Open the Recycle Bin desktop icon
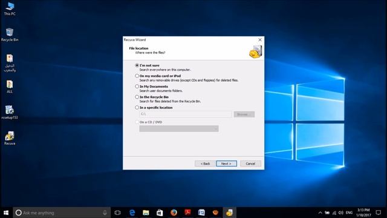The image size is (387, 218). click(10, 35)
